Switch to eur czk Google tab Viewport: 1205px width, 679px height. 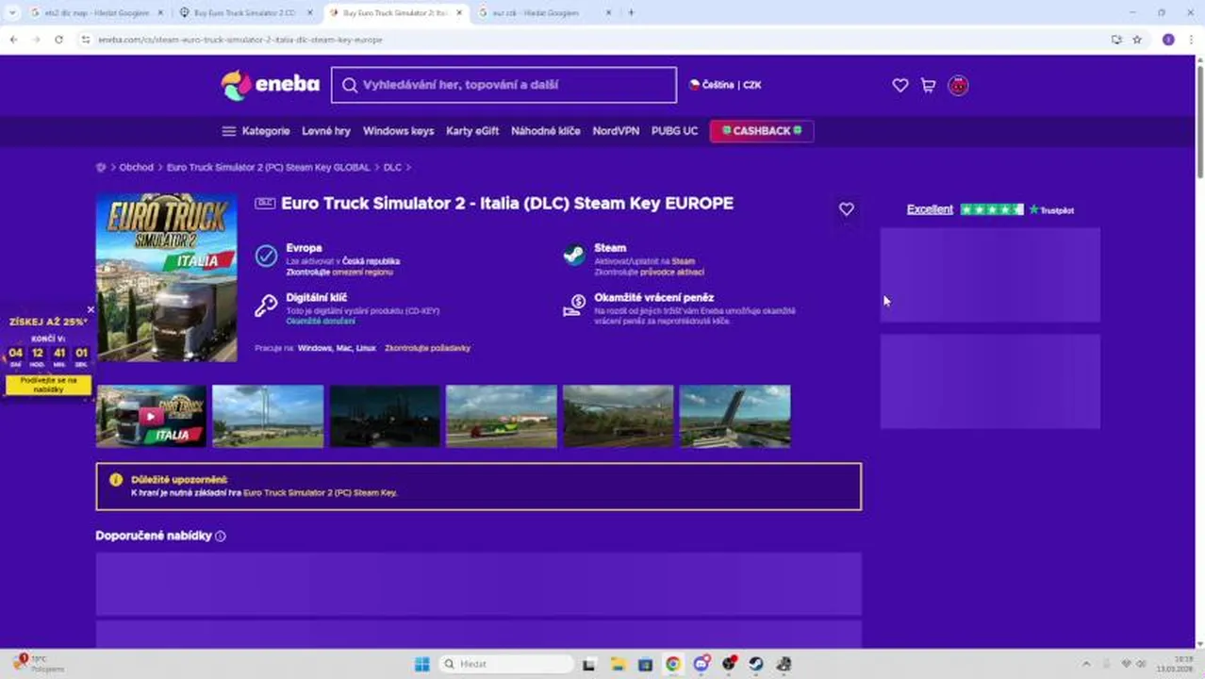coord(544,12)
